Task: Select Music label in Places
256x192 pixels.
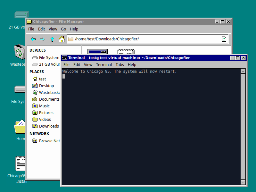Action: pyautogui.click(x=44, y=106)
